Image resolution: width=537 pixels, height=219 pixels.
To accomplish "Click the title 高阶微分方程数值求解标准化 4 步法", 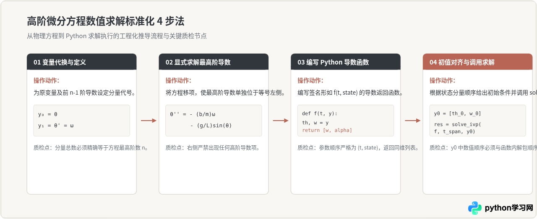I will pyautogui.click(x=106, y=21).
